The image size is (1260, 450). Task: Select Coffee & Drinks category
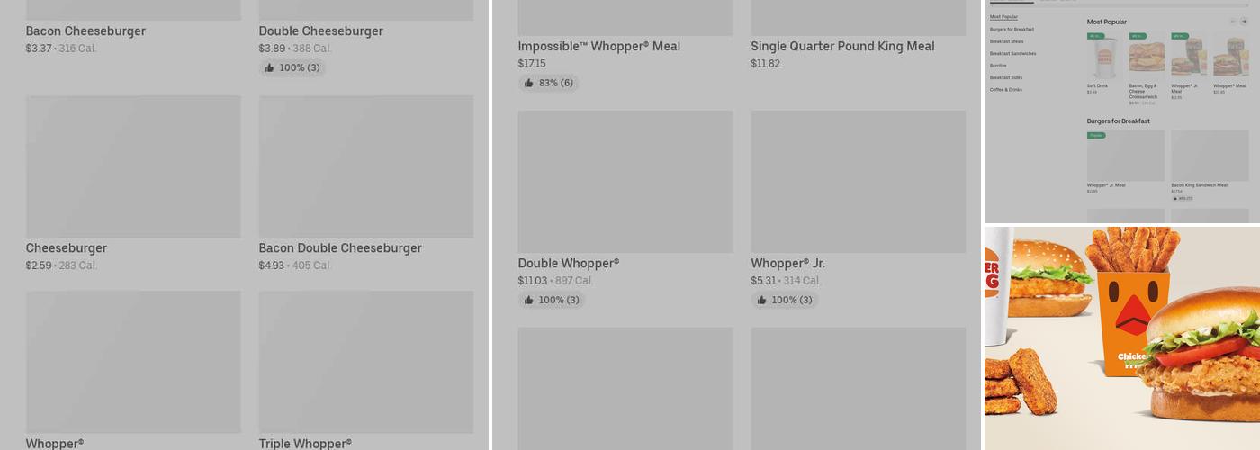click(x=1005, y=90)
